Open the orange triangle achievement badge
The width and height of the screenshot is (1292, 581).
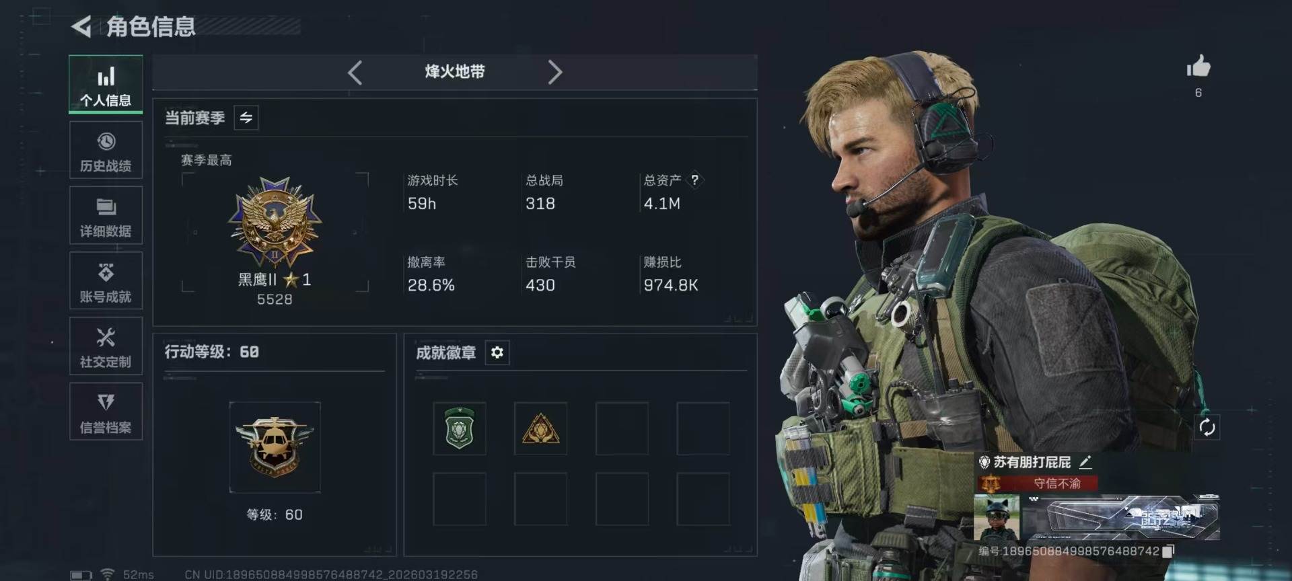540,428
